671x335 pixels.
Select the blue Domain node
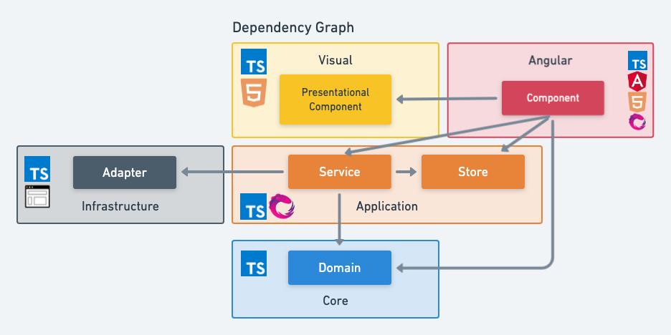(340, 268)
